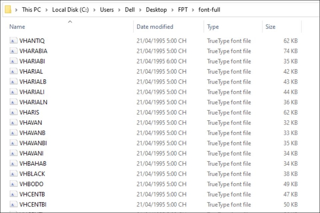Select the VHARIALB font file icon

pyautogui.click(x=13, y=82)
